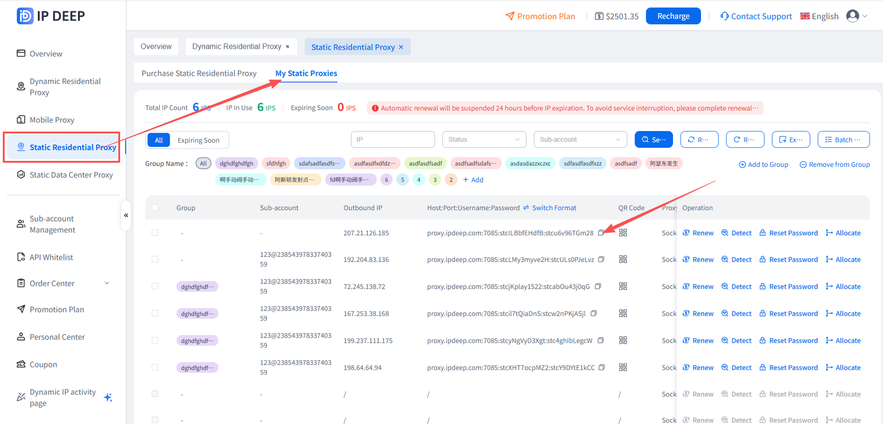Open Overview from the sidebar
The width and height of the screenshot is (883, 424).
point(40,53)
